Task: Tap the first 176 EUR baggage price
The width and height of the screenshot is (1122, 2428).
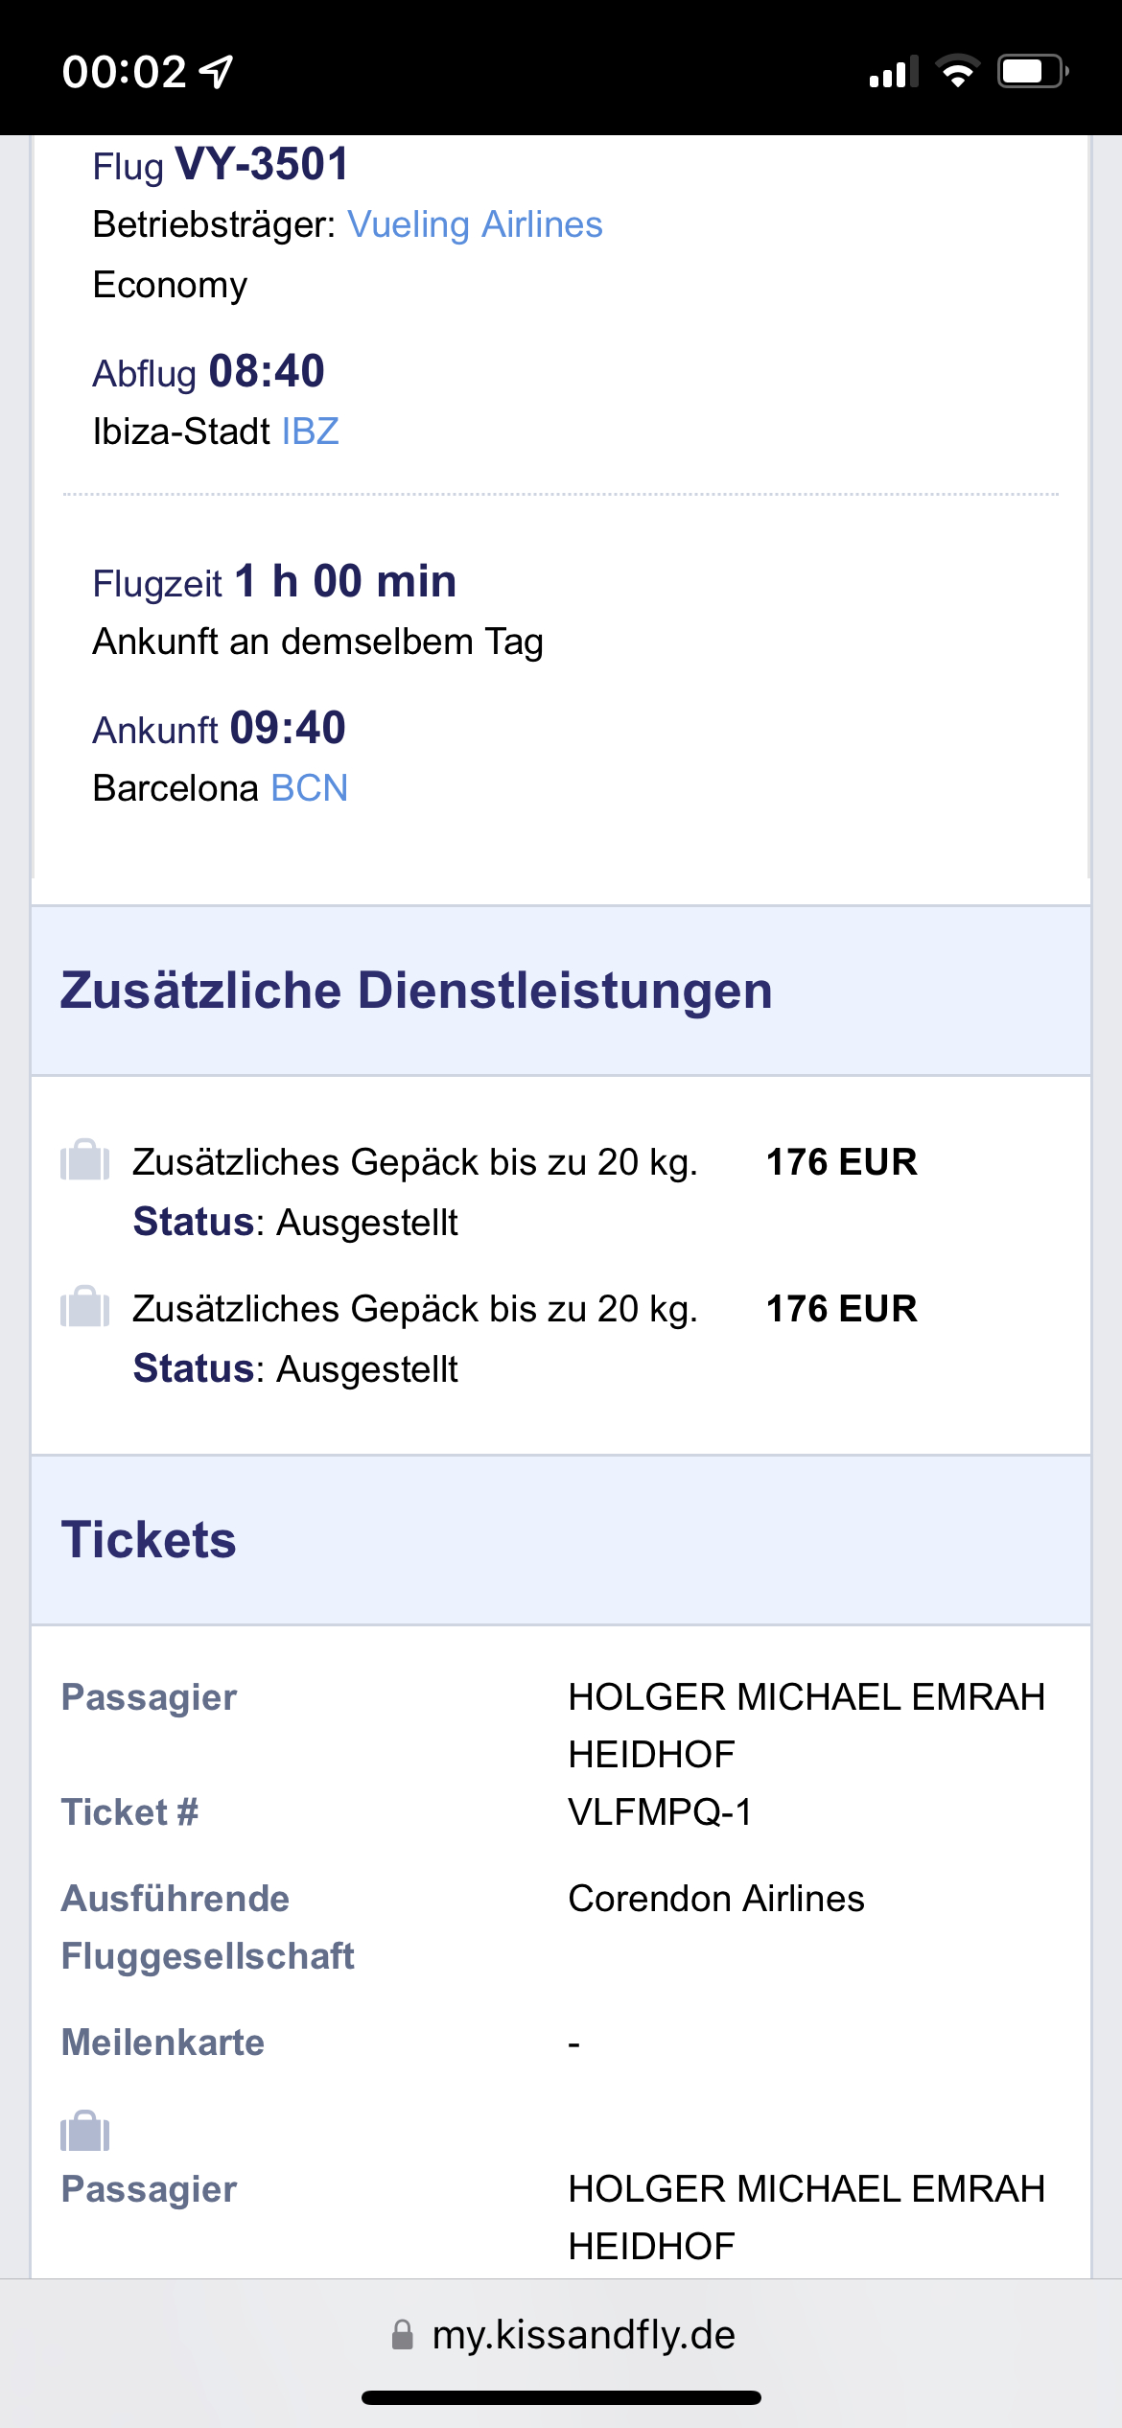Action: click(x=841, y=1162)
